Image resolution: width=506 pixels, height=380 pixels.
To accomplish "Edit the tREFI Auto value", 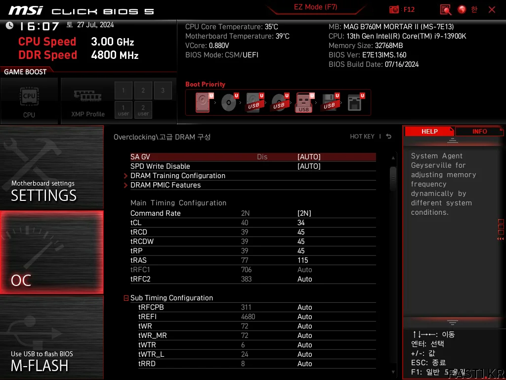I will pyautogui.click(x=304, y=317).
